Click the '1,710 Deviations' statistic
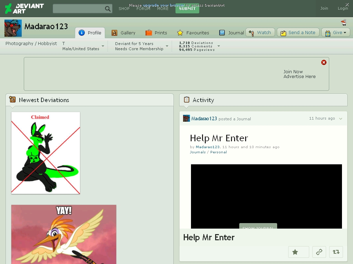This screenshot has width=353, height=264. click(196, 43)
